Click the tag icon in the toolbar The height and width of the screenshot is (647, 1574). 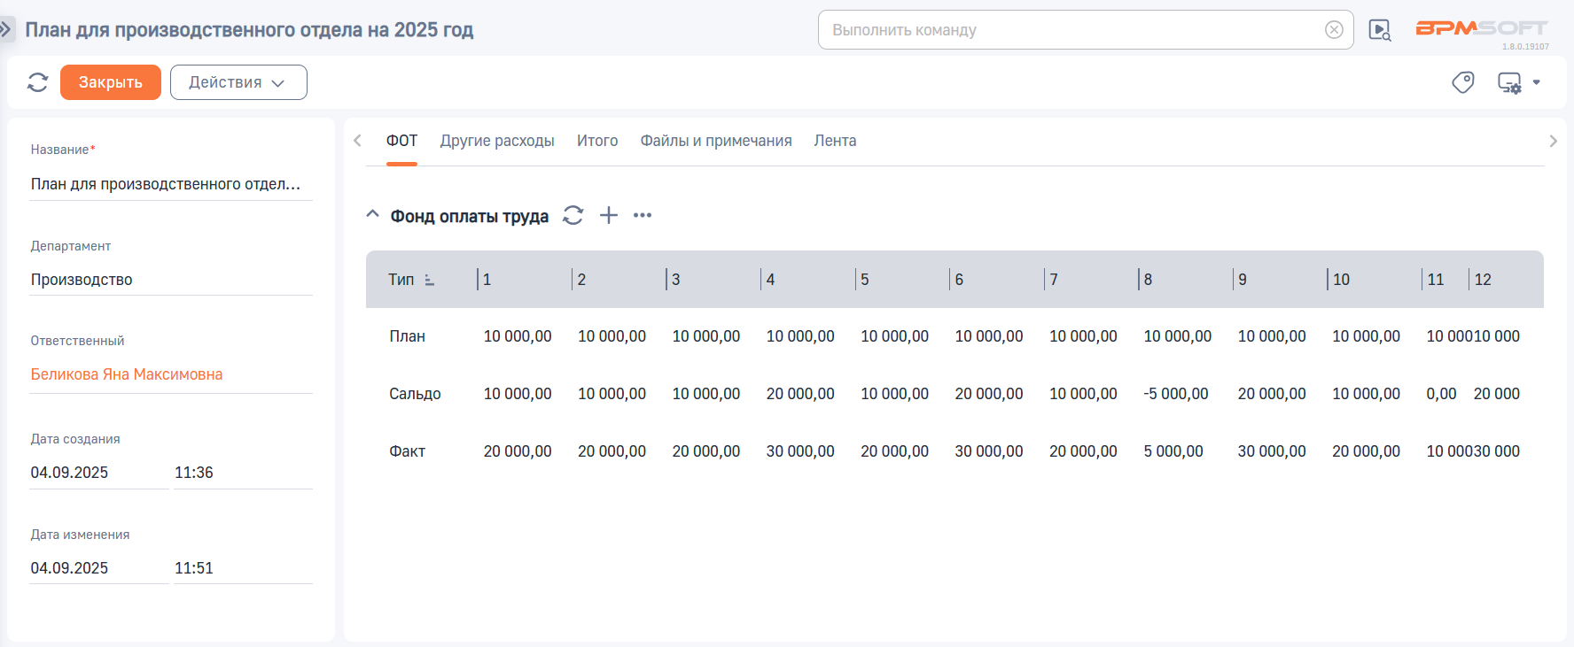[1462, 82]
